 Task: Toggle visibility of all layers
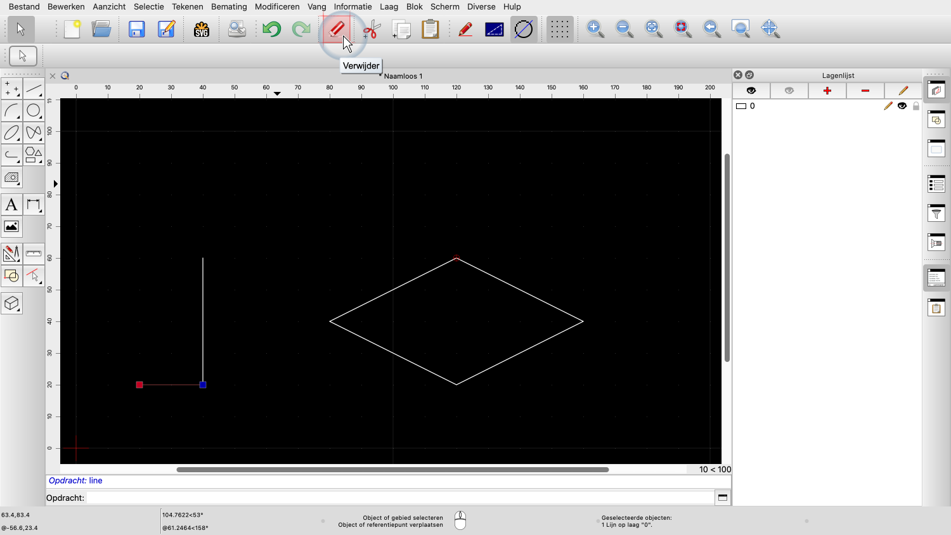751,91
